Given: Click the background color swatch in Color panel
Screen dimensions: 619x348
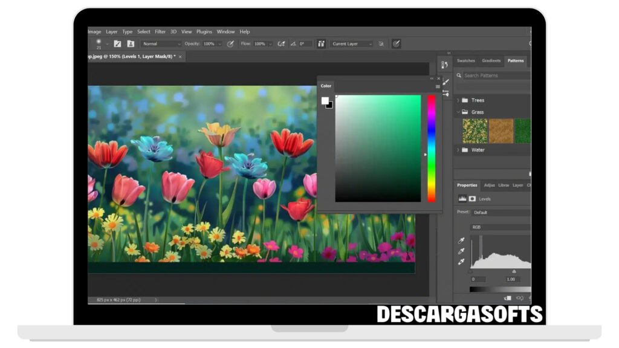Looking at the screenshot, I should [x=330, y=106].
